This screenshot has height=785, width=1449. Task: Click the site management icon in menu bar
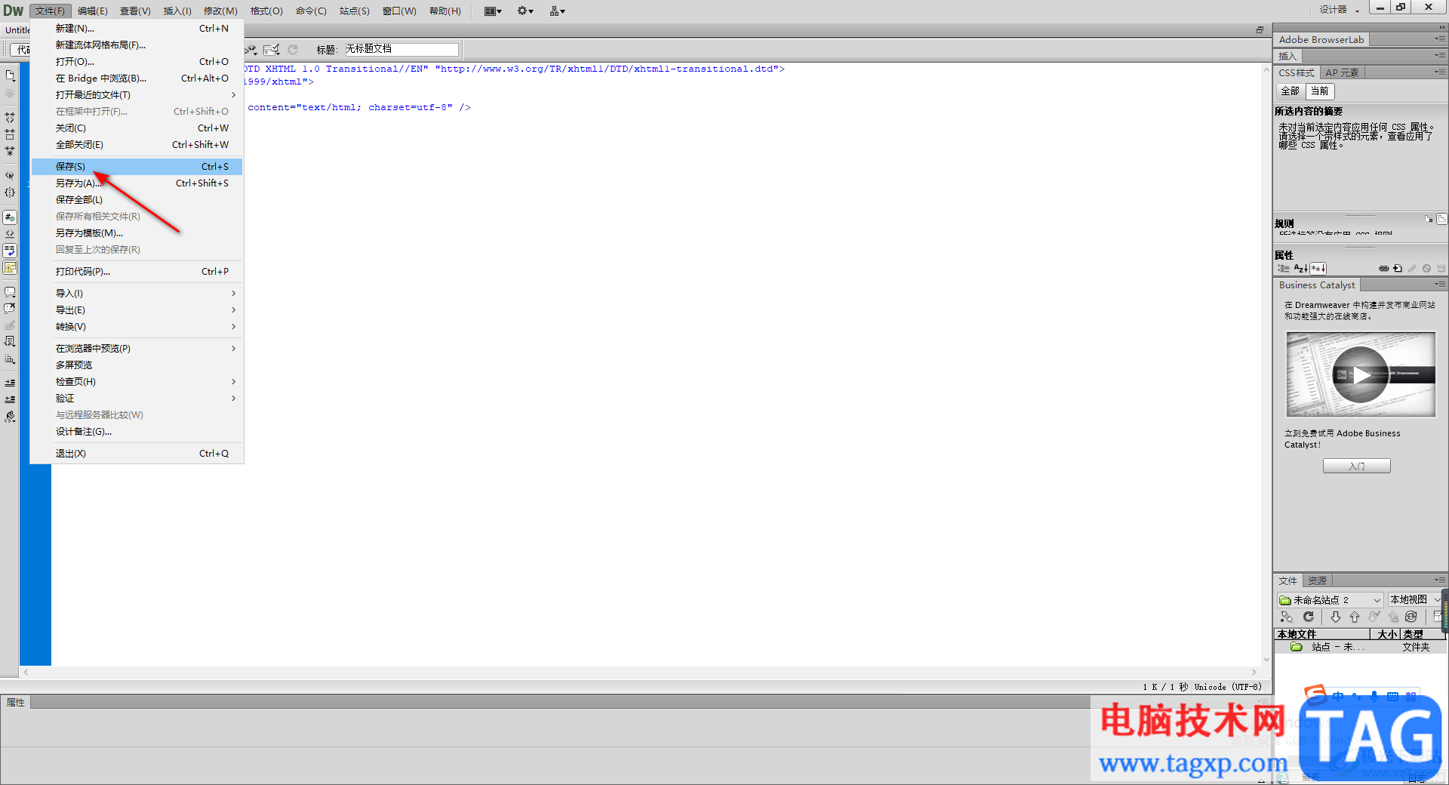coord(558,11)
